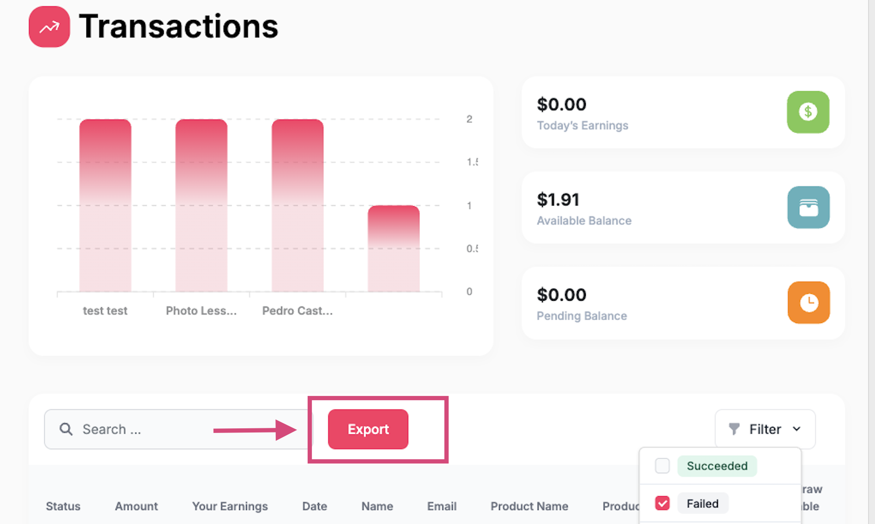
Task: Click the Succeeded status label
Action: 717,466
